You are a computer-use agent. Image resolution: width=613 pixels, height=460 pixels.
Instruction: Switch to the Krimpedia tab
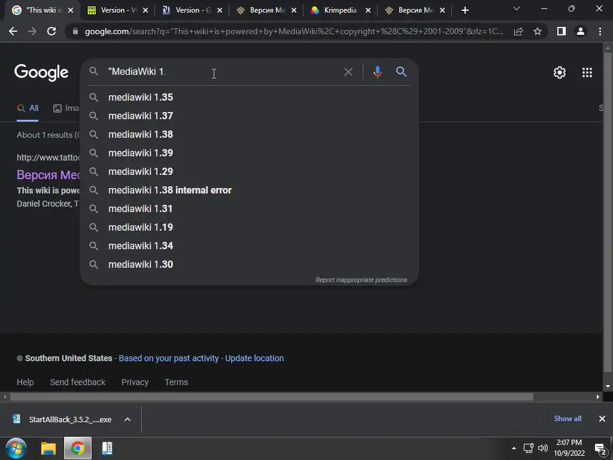[x=341, y=10]
